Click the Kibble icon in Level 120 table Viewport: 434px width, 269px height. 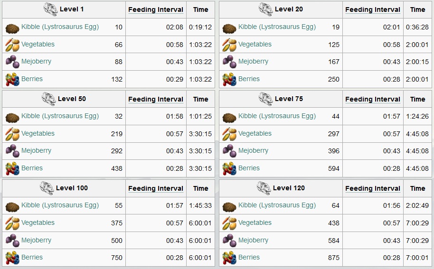pyautogui.click(x=229, y=206)
